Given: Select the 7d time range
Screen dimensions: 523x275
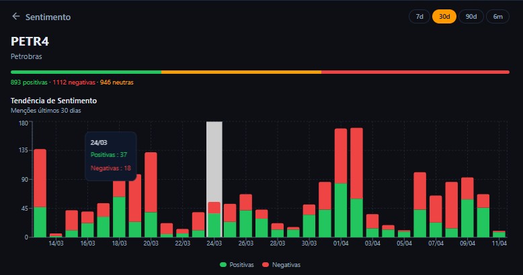Looking at the screenshot, I should [x=419, y=17].
